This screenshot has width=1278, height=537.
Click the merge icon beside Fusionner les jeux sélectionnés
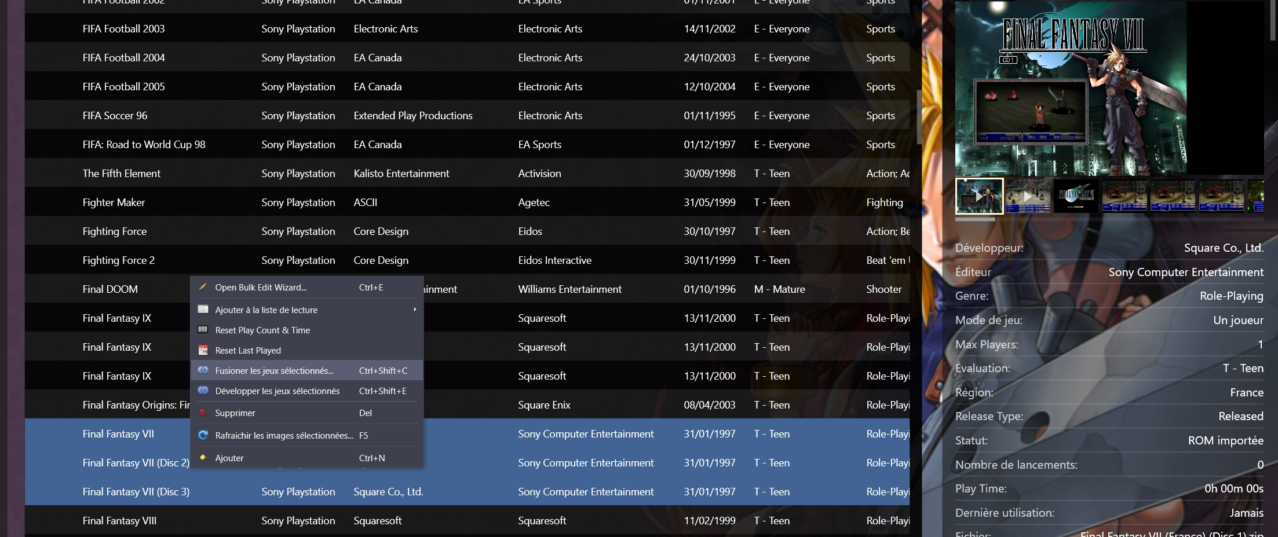[203, 370]
